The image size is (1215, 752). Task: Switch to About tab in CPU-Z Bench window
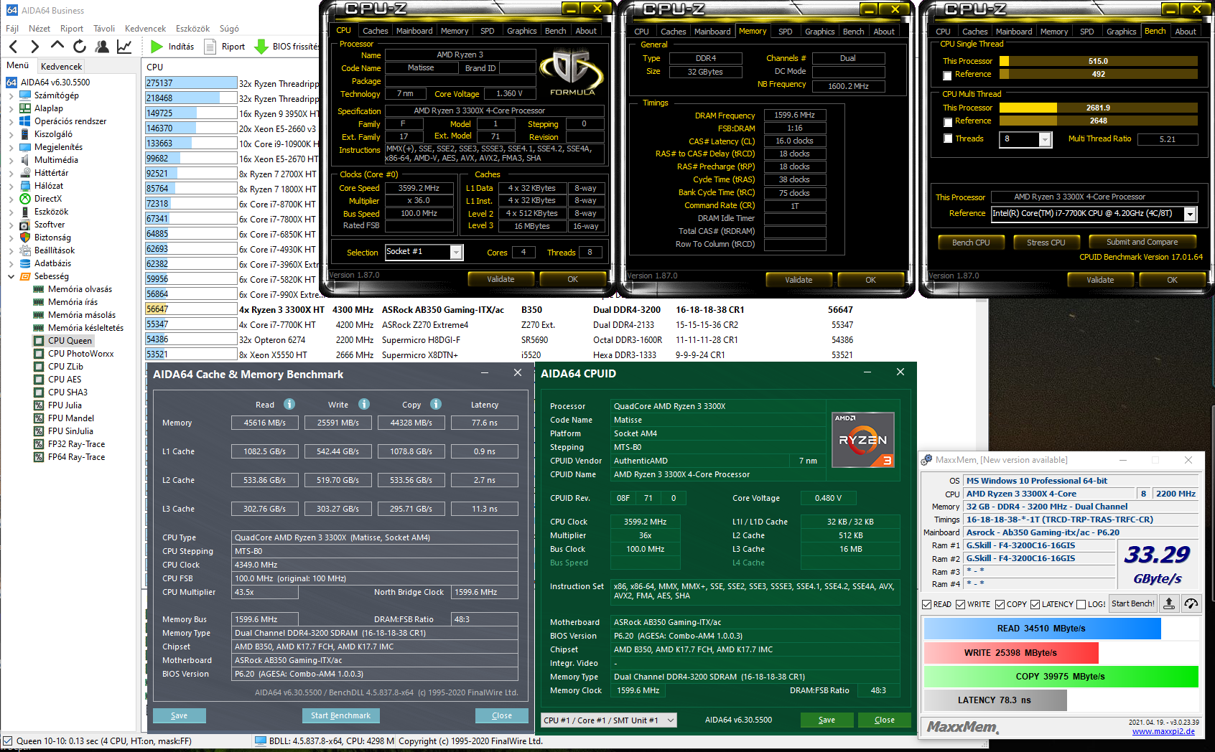click(x=1186, y=32)
